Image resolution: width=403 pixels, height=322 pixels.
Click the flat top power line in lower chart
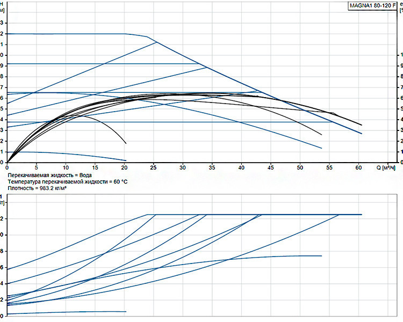(x=255, y=215)
